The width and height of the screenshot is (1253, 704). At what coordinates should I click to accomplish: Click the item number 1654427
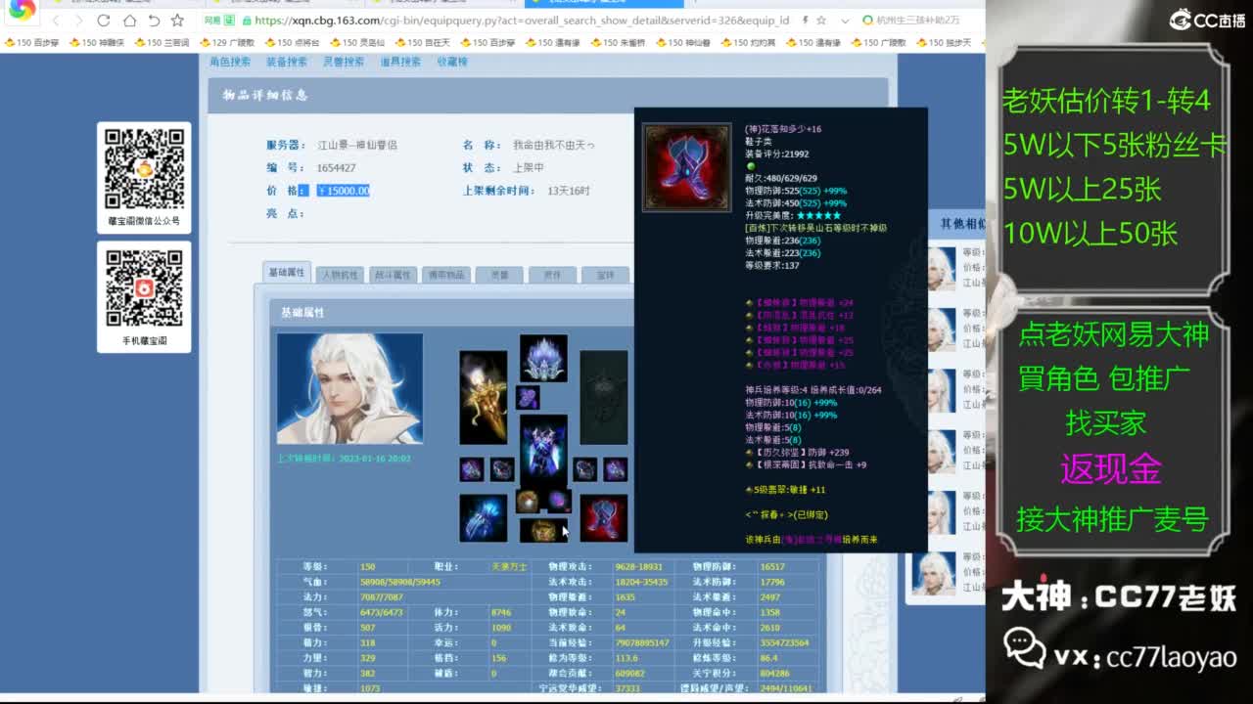click(x=337, y=168)
